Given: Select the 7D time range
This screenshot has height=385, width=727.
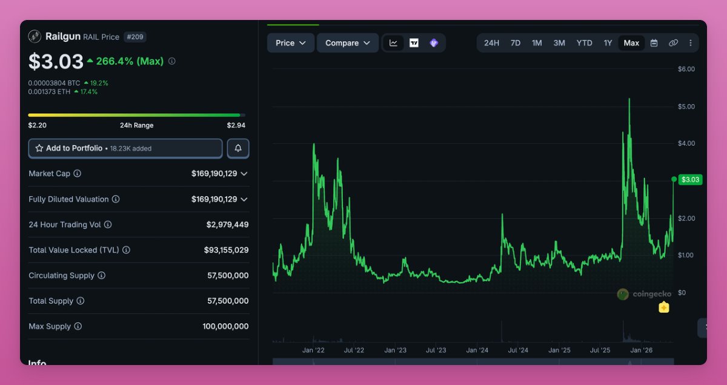Looking at the screenshot, I should coord(516,43).
